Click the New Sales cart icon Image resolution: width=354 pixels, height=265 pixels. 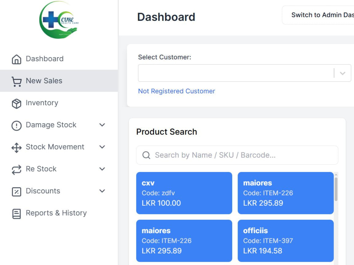[17, 81]
